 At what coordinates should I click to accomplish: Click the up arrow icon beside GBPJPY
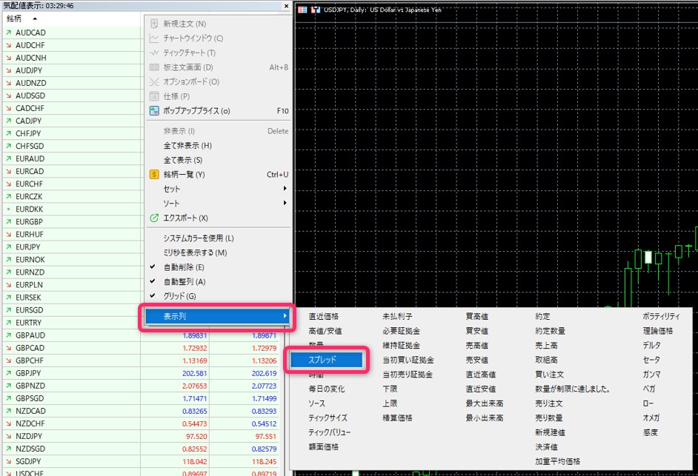(7, 373)
